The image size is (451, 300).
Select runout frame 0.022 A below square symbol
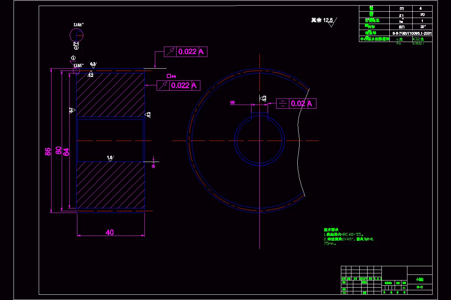pos(179,85)
